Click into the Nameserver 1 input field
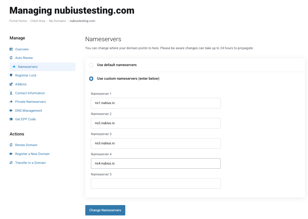 coord(155,103)
